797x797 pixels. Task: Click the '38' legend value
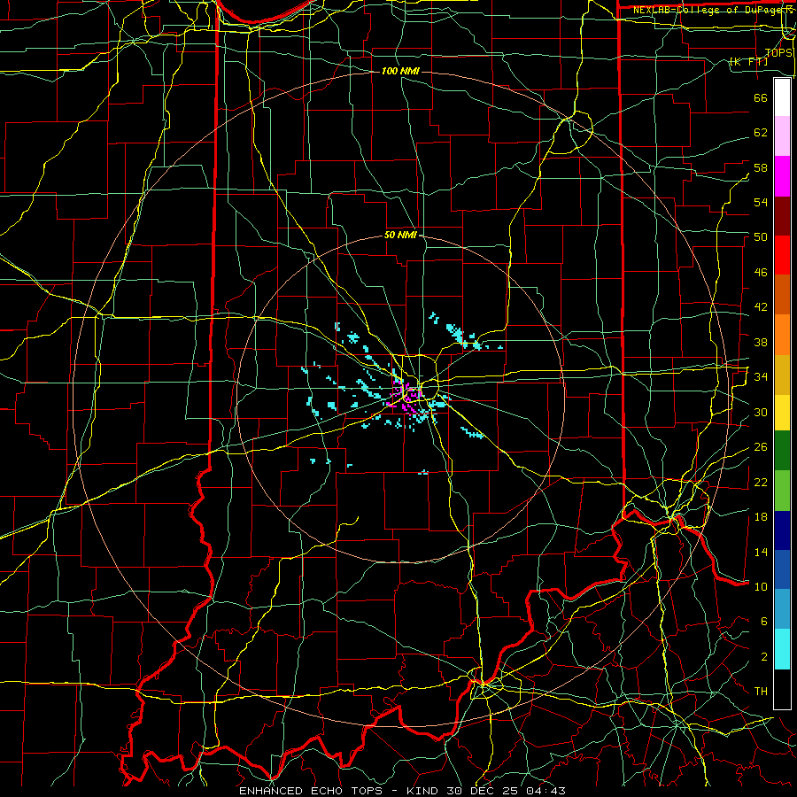pos(761,342)
